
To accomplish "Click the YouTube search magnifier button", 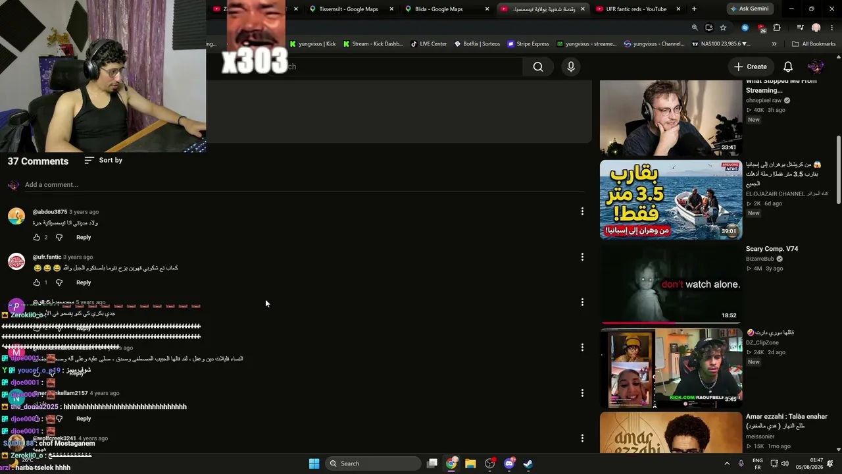I will tap(538, 66).
